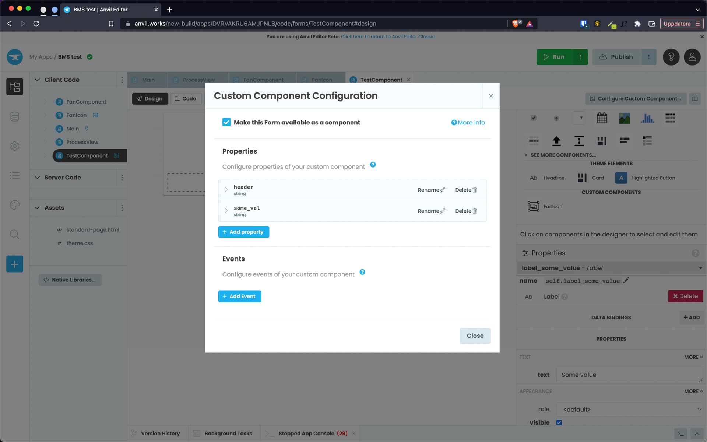The width and height of the screenshot is (707, 442).
Task: Uncheck Make this Form available as a component
Action: [x=226, y=122]
